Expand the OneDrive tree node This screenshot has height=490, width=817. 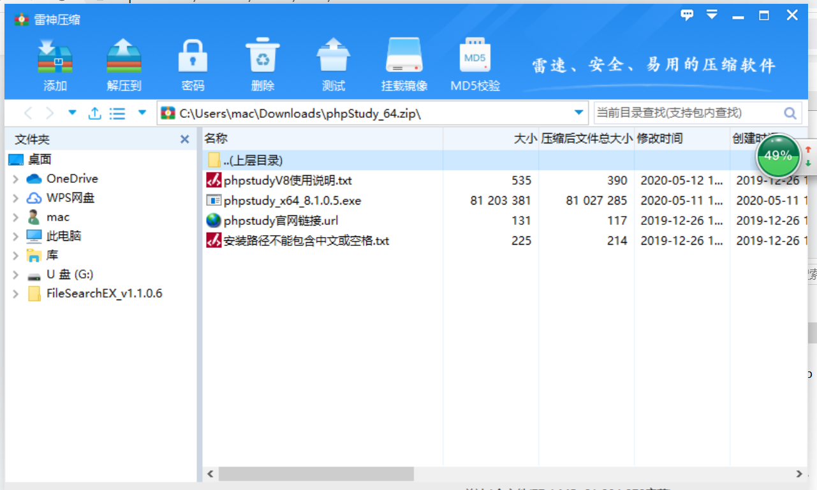(x=16, y=179)
